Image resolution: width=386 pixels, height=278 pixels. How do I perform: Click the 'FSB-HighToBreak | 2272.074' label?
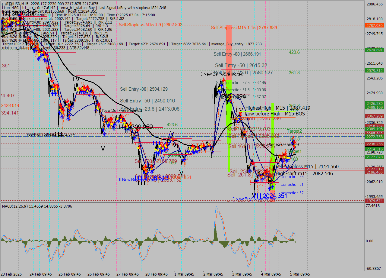click(x=51, y=134)
